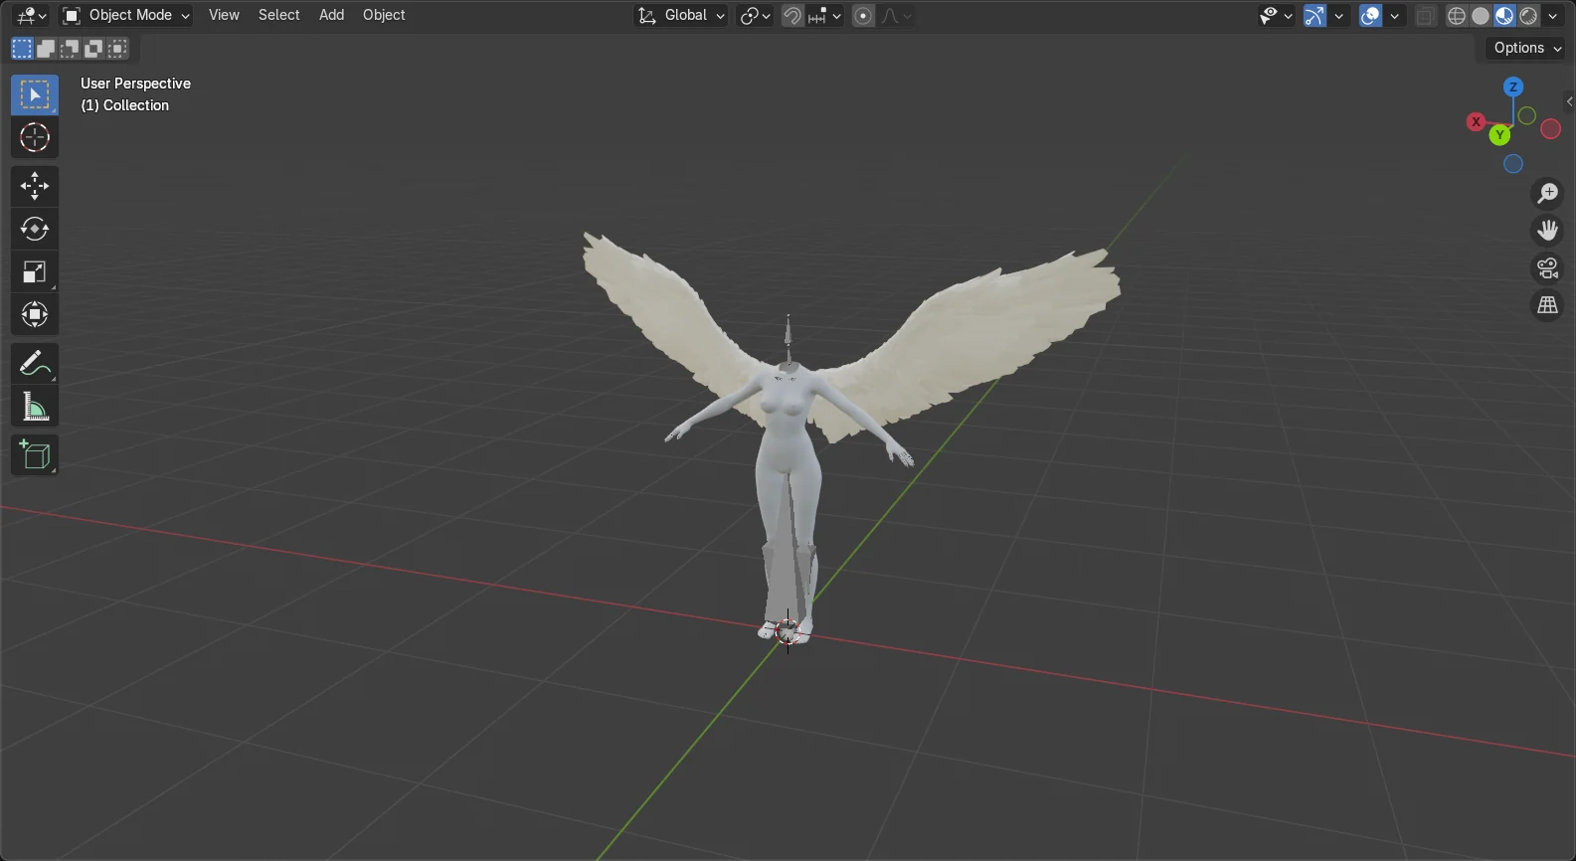Select the Select Box tool

pos(35,94)
